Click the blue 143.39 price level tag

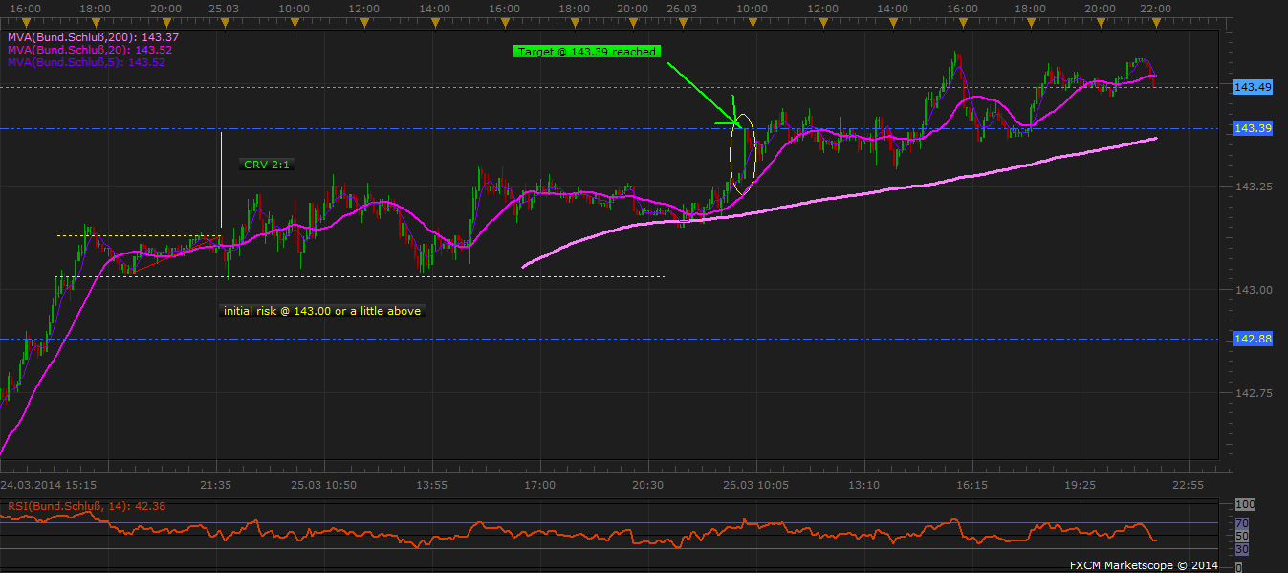pos(1252,128)
